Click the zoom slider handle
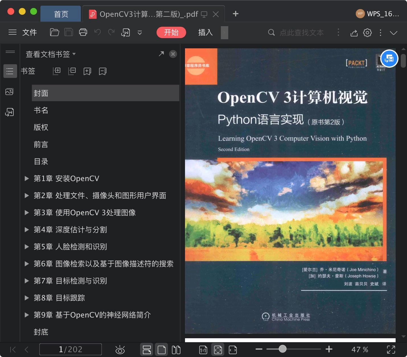 282,349
